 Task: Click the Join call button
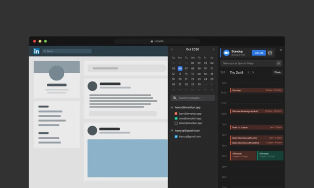pyautogui.click(x=259, y=53)
